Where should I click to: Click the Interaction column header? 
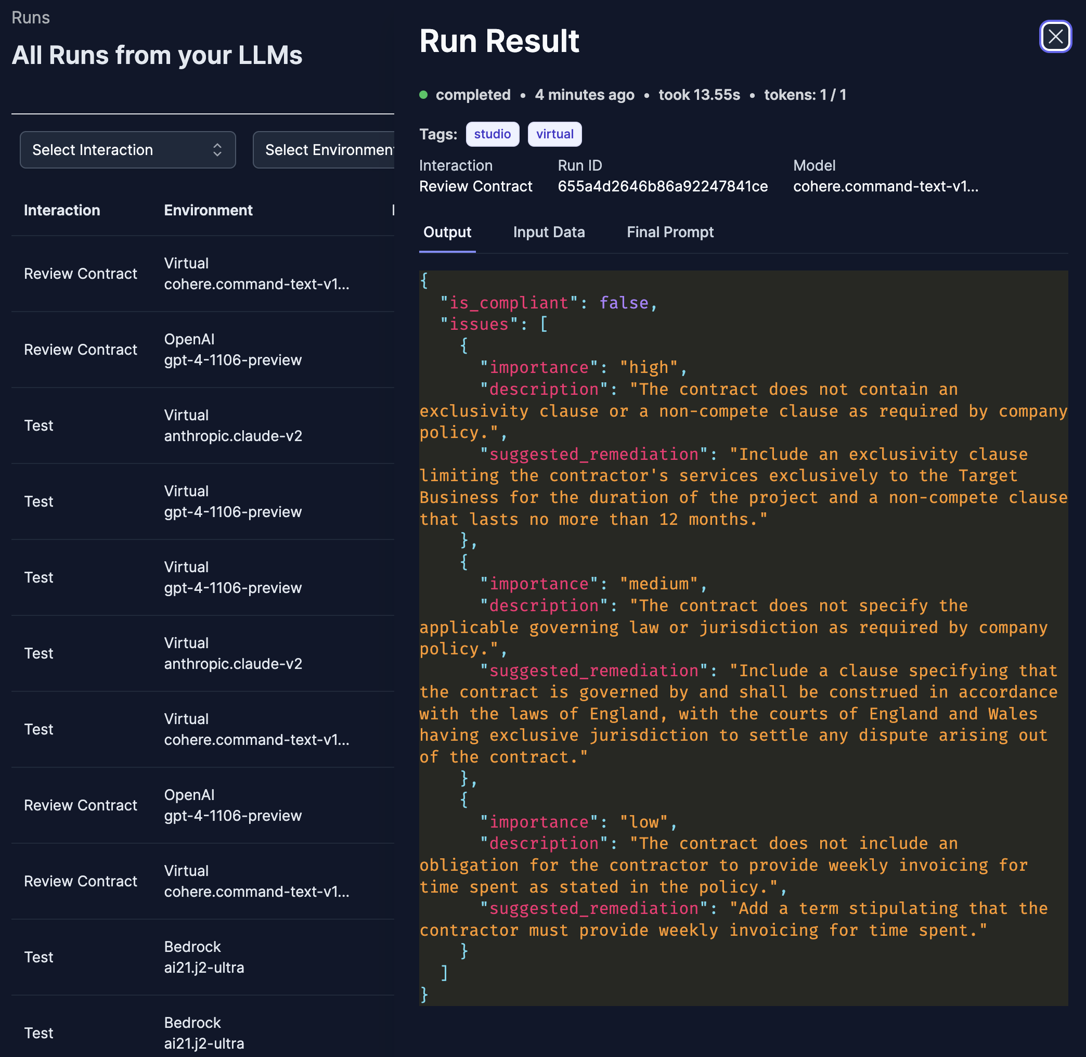(x=61, y=210)
